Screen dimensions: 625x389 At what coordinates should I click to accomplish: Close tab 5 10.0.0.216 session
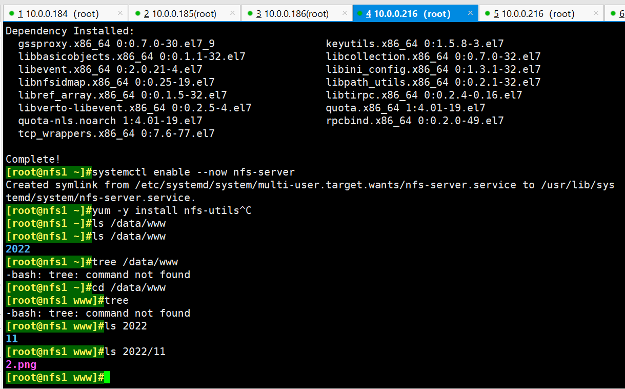(x=596, y=13)
